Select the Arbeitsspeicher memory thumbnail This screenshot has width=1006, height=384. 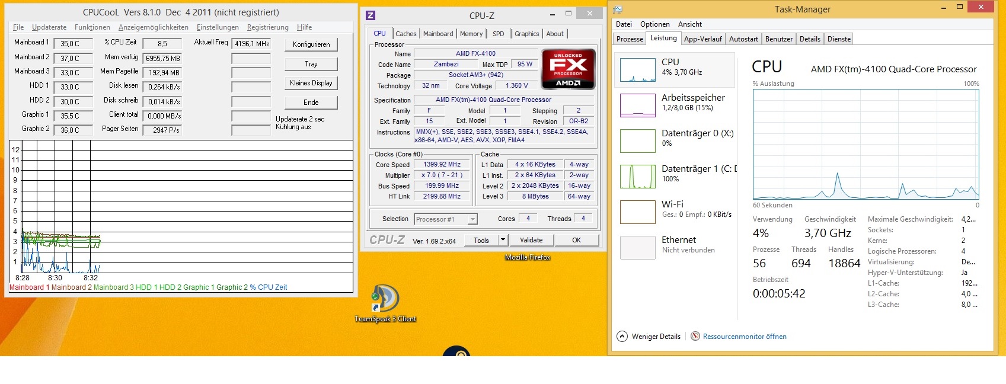(638, 105)
